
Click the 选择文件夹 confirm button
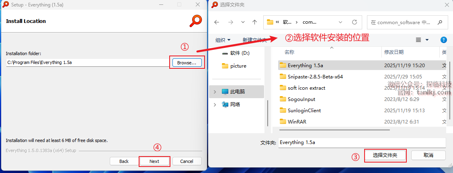(x=385, y=155)
